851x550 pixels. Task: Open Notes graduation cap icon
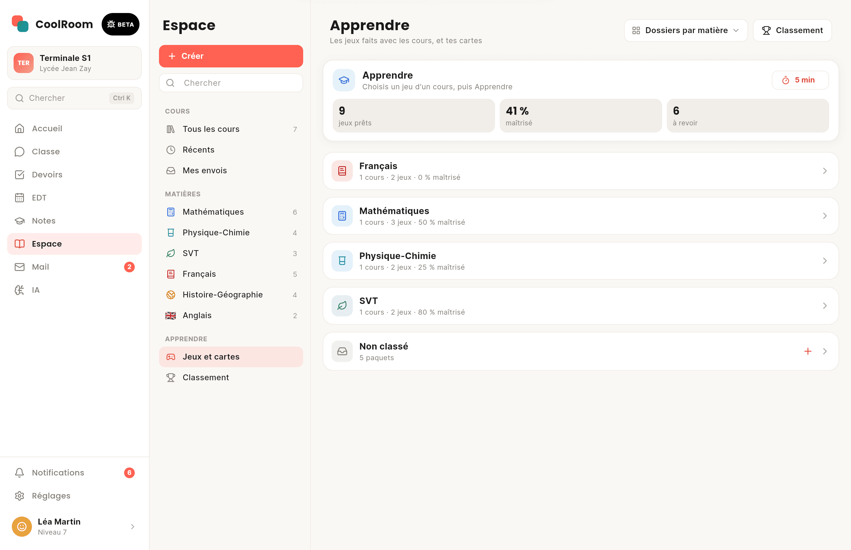tap(20, 221)
